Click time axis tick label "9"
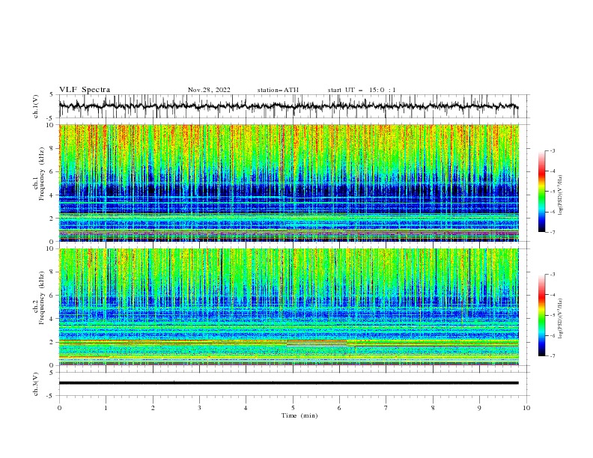The image size is (593, 458). tap(479, 408)
